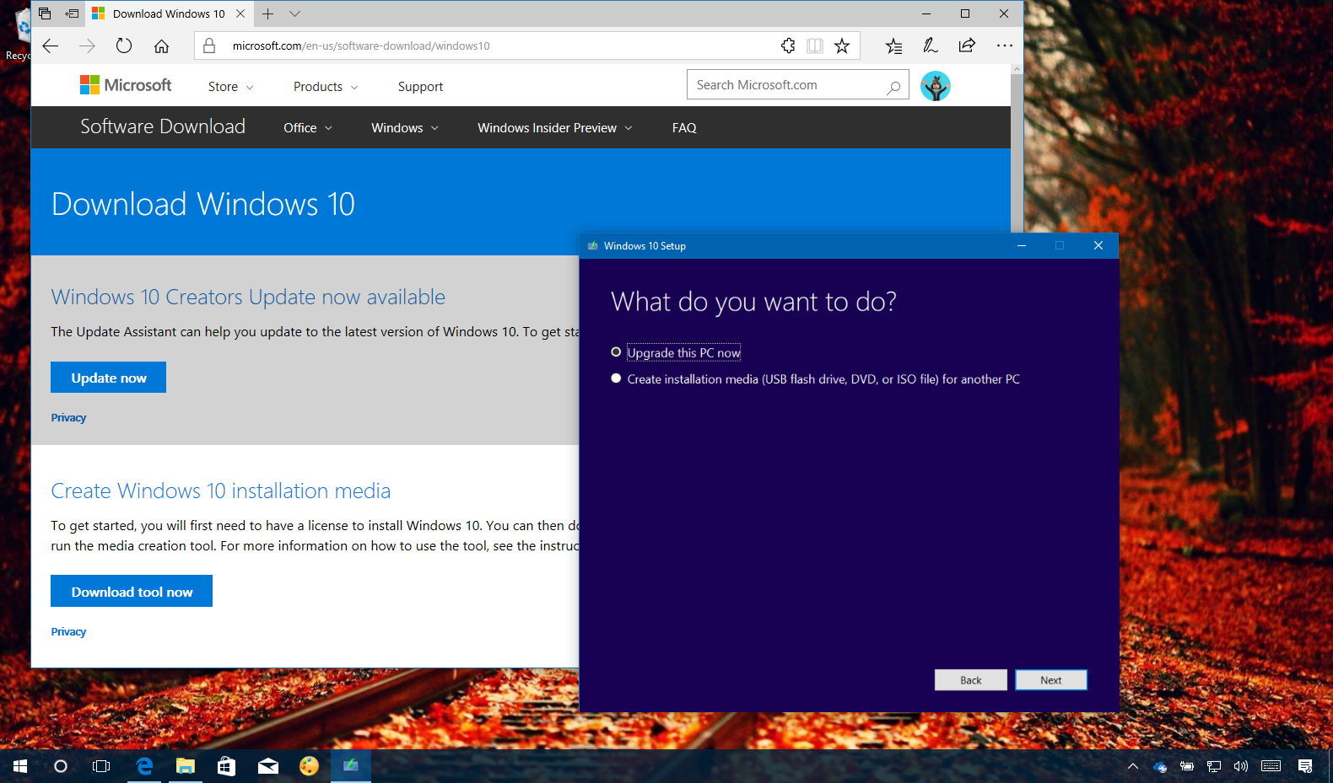Open Mail from the taskbar
1333x783 pixels.
click(x=268, y=766)
